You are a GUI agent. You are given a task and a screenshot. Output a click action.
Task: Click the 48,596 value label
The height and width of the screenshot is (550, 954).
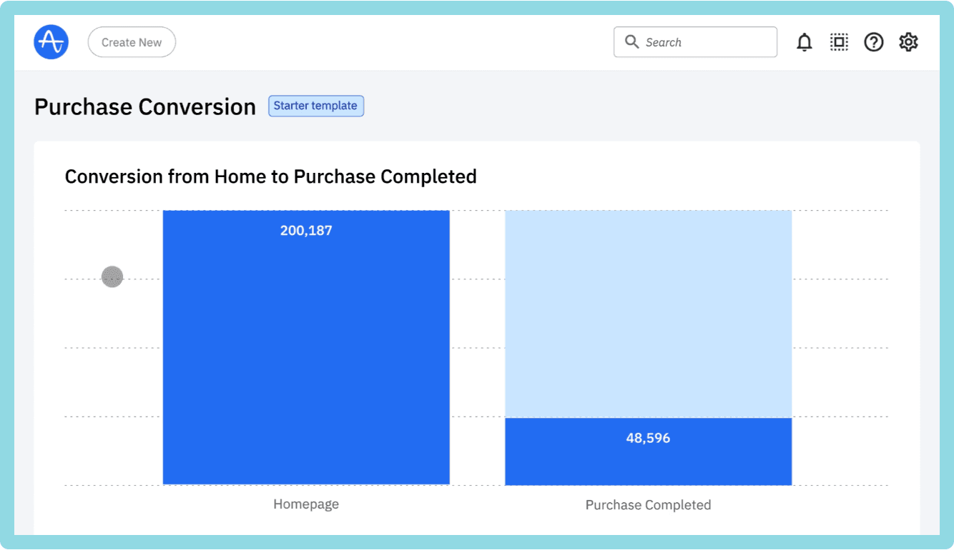tap(648, 438)
